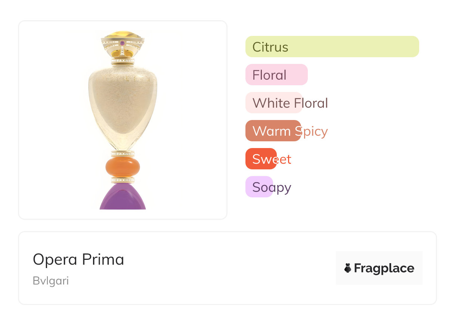This screenshot has width=455, height=323.
Task: Select the pink Floral accord bar
Action: (276, 75)
